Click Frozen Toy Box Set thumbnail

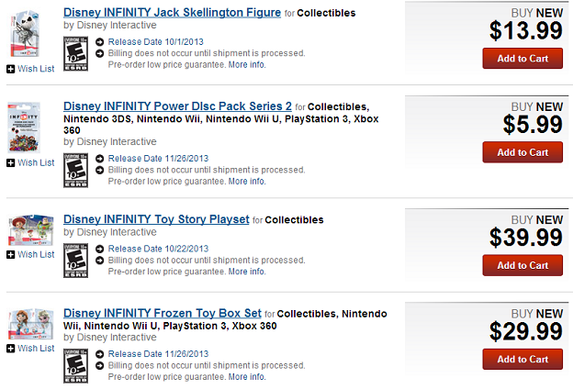(30, 324)
